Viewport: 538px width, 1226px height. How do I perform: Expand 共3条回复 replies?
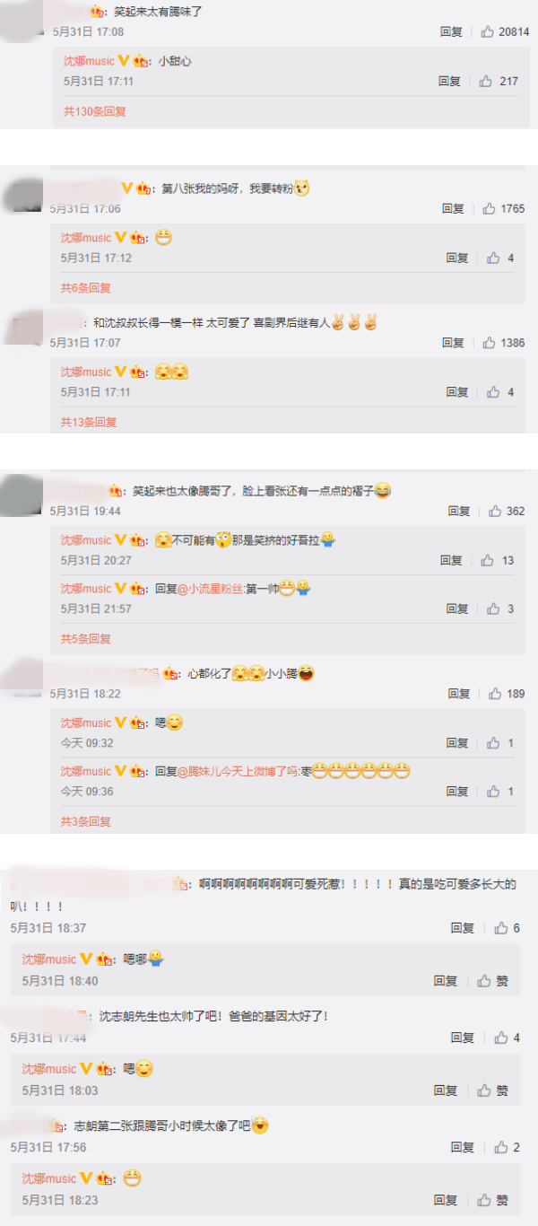coord(86,821)
